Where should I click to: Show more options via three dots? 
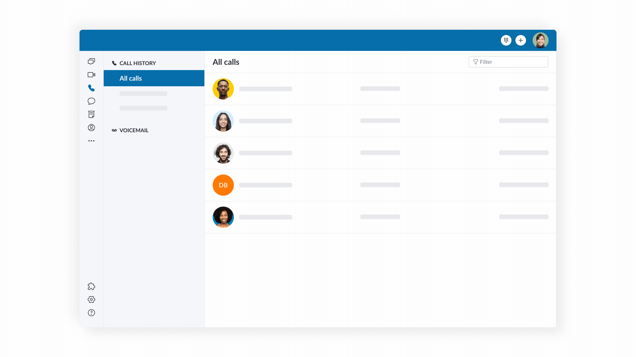(x=91, y=141)
